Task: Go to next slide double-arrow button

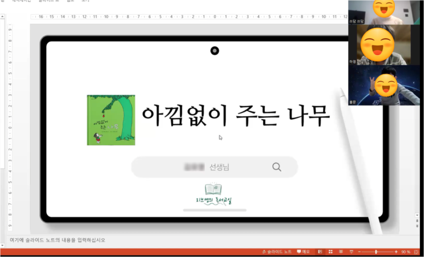Action: pos(417,226)
